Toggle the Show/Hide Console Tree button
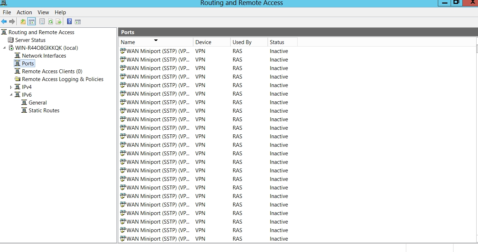478x252 pixels. 32,22
